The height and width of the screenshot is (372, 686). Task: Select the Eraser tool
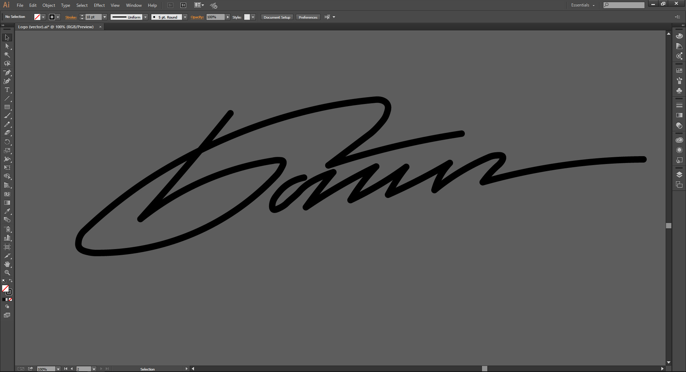7,133
